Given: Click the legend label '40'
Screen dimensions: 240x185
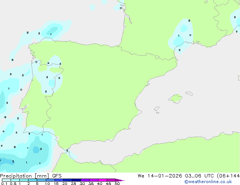Looking at the screenshot, I should pos(100,183).
